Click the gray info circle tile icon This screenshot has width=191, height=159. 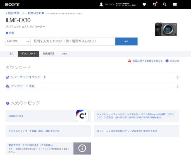[x=82, y=149]
